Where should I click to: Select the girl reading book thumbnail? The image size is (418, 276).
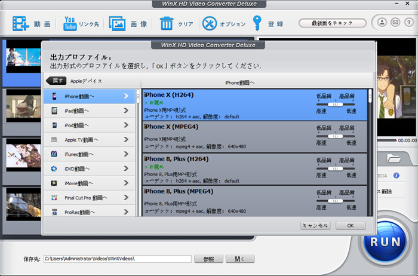pos(23,106)
